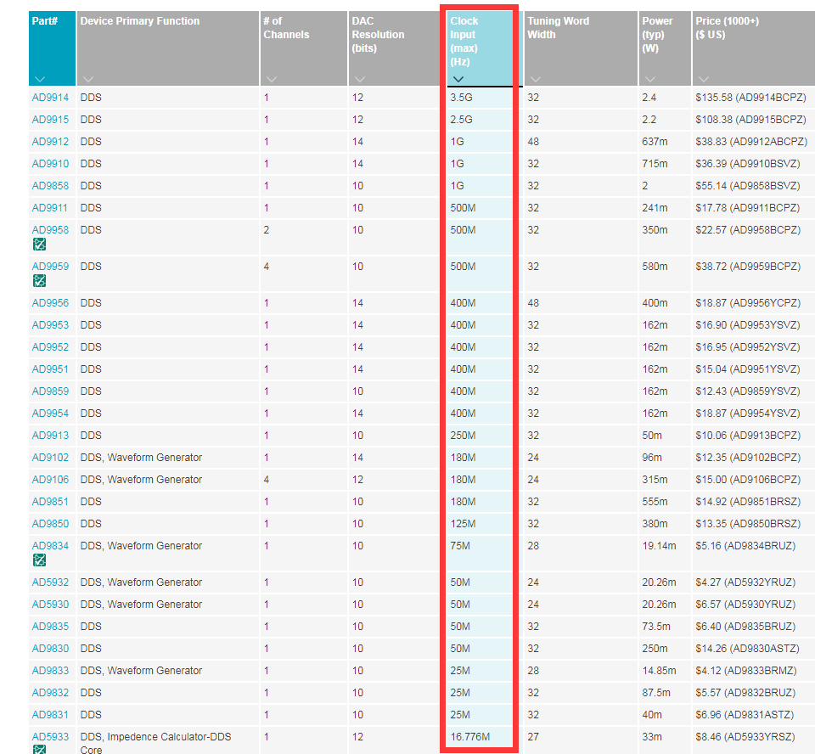Open the AD5930 part link
The image size is (826, 754).
[x=51, y=605]
